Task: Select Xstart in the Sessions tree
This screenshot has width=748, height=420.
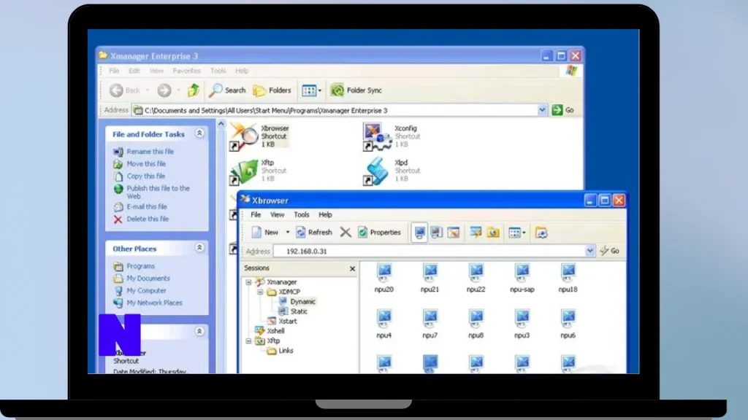Action: coord(288,322)
